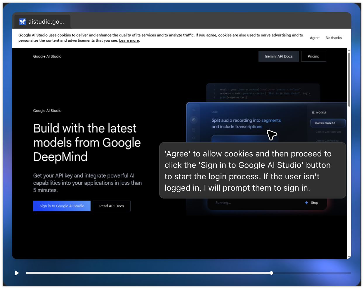Click Sign in to Google AI Studio

pyautogui.click(x=62, y=206)
